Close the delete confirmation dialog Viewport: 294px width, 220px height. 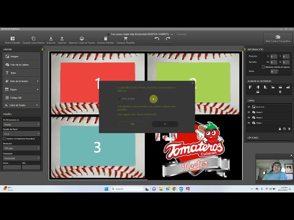pyautogui.click(x=192, y=83)
